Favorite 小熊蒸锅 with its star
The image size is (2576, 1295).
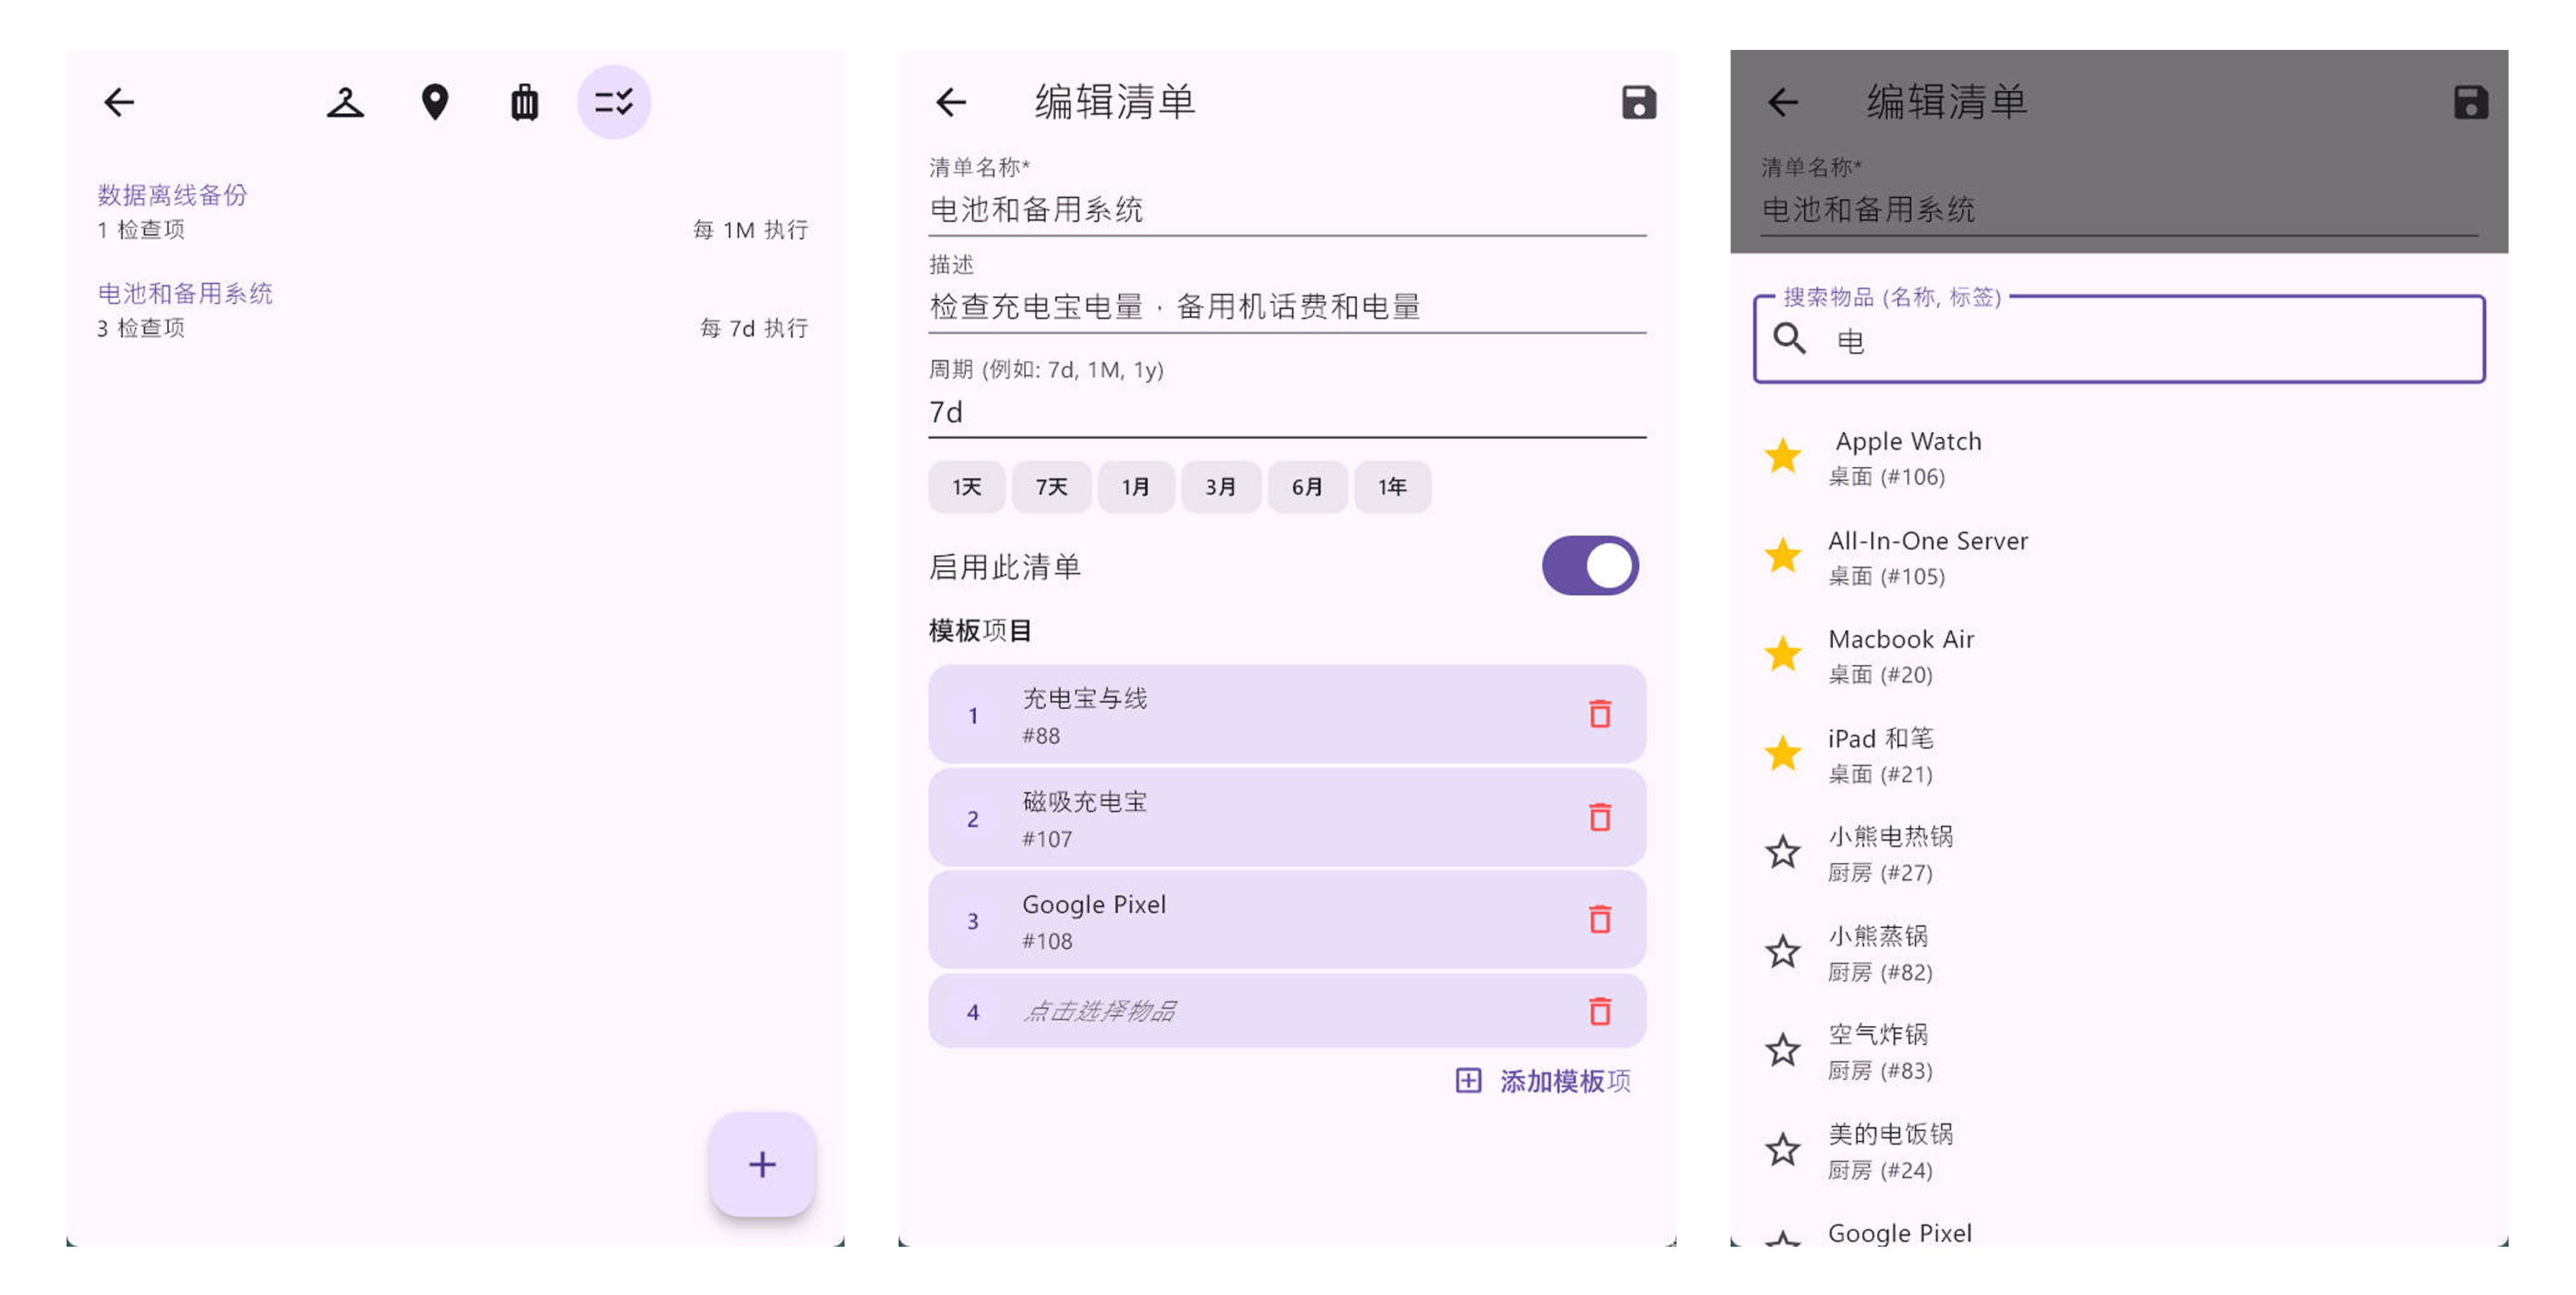point(1783,951)
